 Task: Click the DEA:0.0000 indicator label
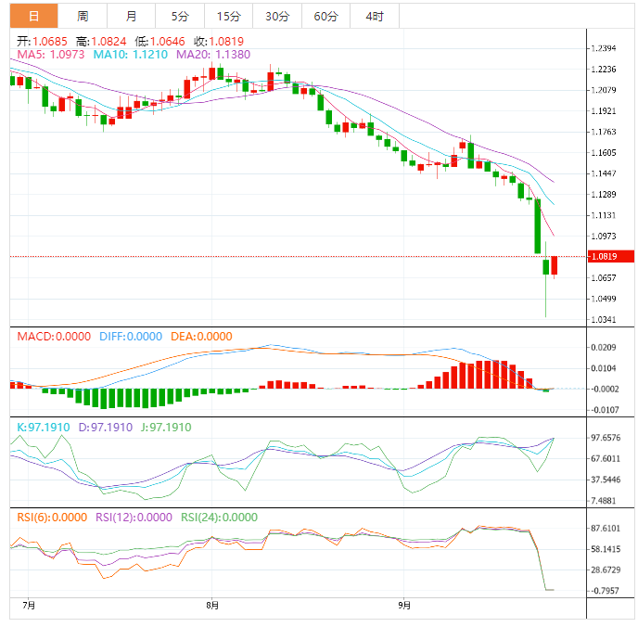[x=201, y=337]
